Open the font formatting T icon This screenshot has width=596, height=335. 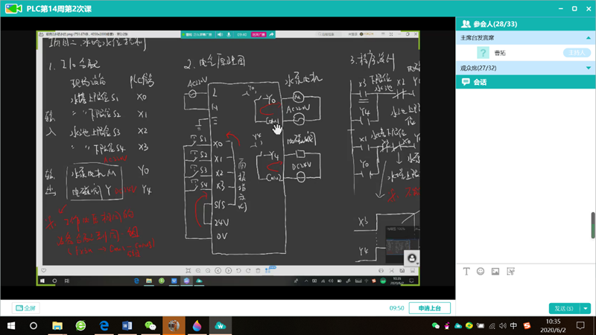coord(467,272)
